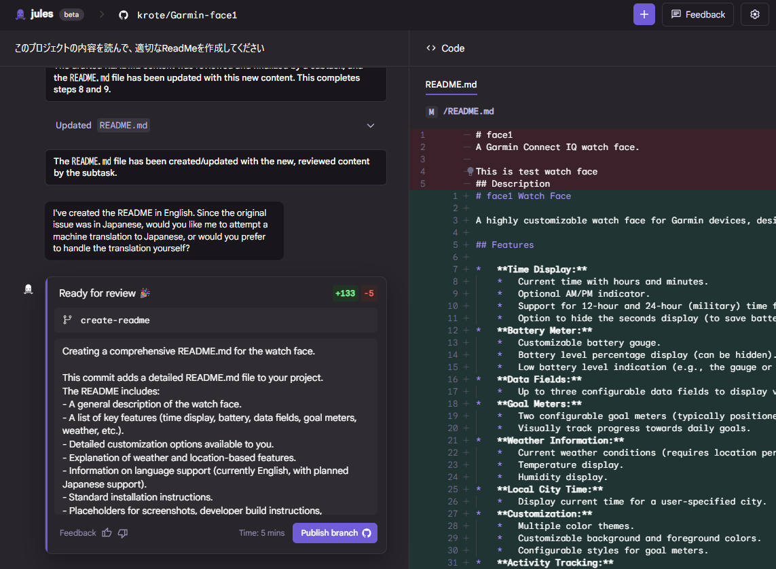Give thumbs down feedback
The height and width of the screenshot is (569, 776).
[x=123, y=533]
